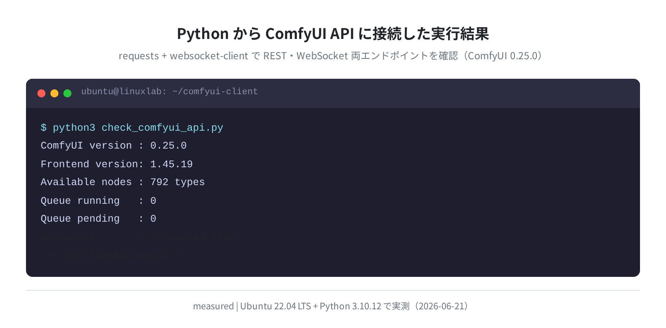Click the 'Queue pending : 0' line
Viewport: 666px width, 328px height.
tap(98, 219)
